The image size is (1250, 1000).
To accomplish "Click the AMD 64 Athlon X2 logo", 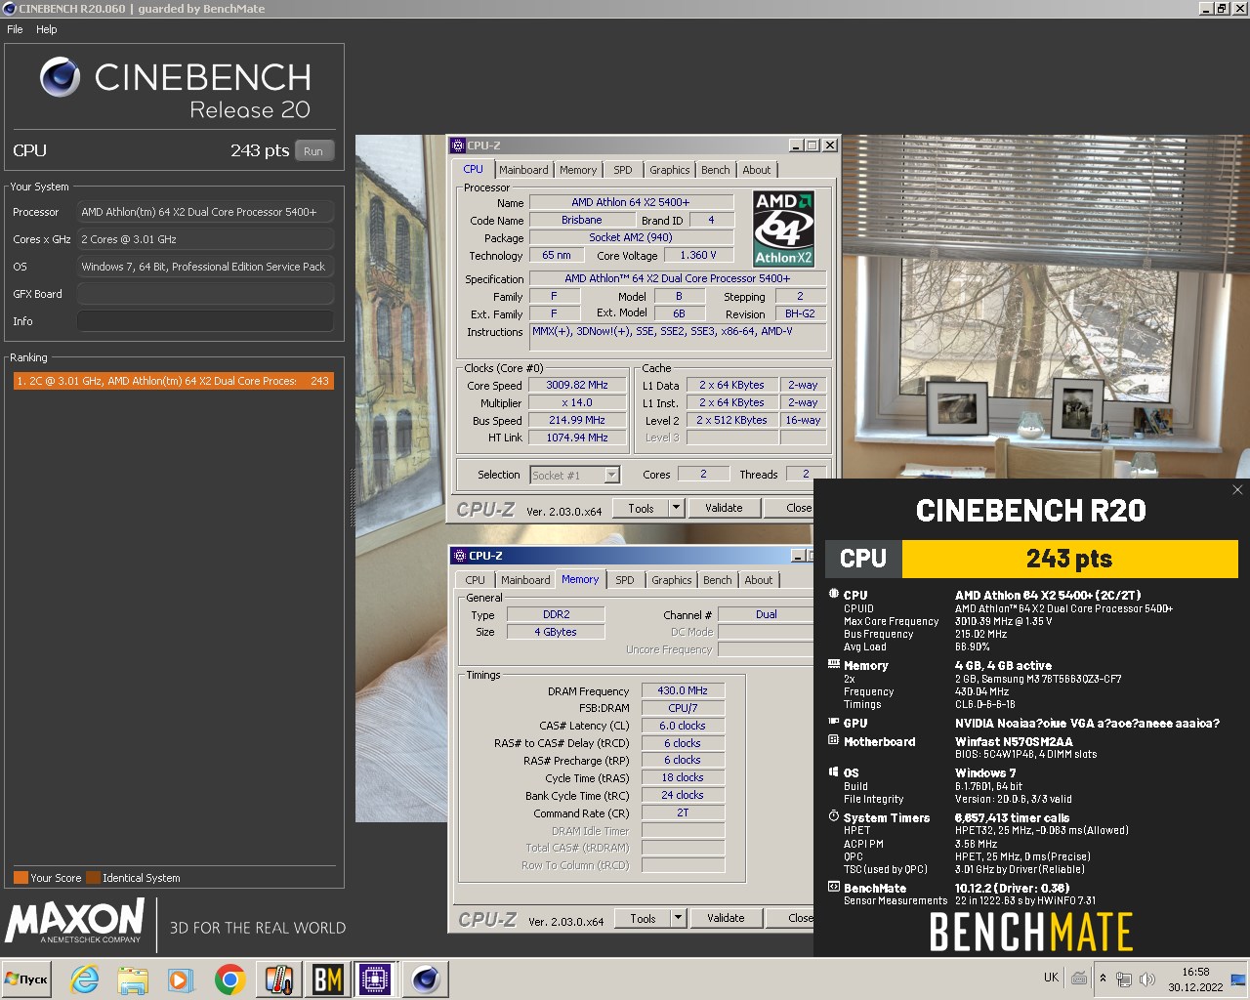I will (x=784, y=229).
